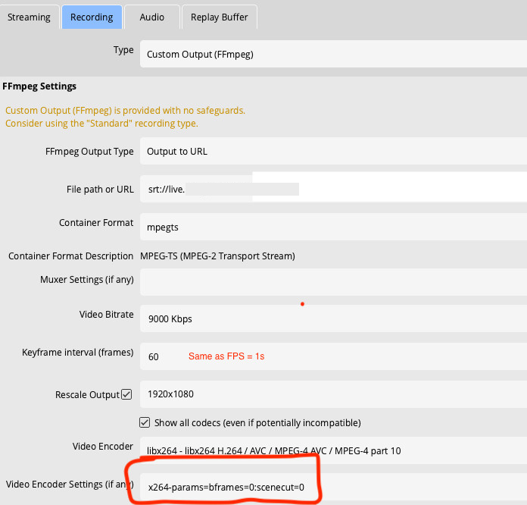Open the Type dropdown showing Custom Output (FFmpeg)
The image size is (527, 505).
(333, 54)
